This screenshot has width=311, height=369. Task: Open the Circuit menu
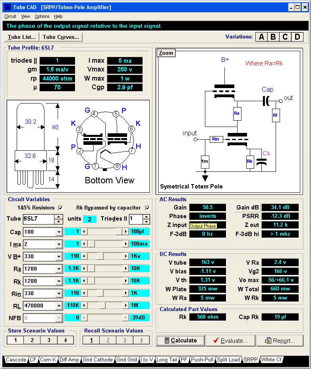coord(10,16)
